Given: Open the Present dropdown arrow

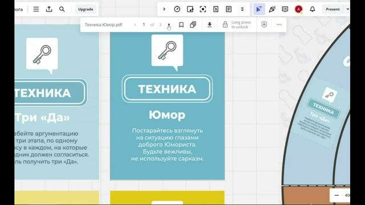Looking at the screenshot, I should click(x=347, y=9).
